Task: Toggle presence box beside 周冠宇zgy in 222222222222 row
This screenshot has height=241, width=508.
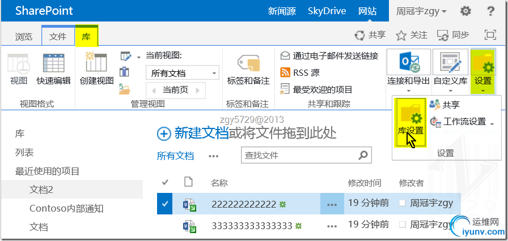Action: pos(403,203)
